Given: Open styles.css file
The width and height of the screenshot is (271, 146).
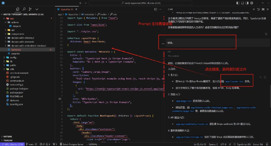Looking at the screenshot, I should point(15,100).
